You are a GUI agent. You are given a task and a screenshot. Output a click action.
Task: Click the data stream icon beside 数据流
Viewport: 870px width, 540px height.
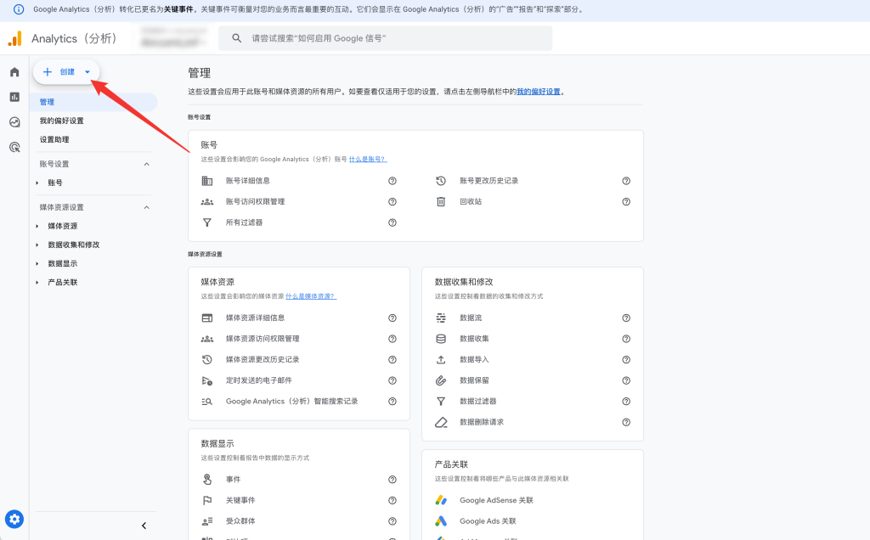(x=441, y=318)
